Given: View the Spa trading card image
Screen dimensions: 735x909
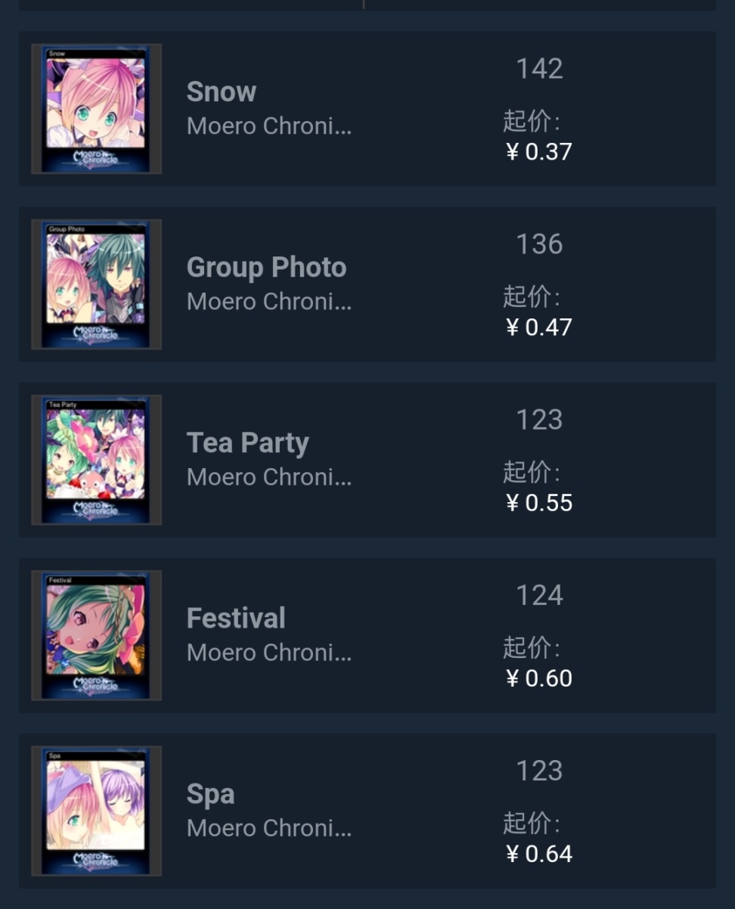Looking at the screenshot, I should tap(96, 811).
